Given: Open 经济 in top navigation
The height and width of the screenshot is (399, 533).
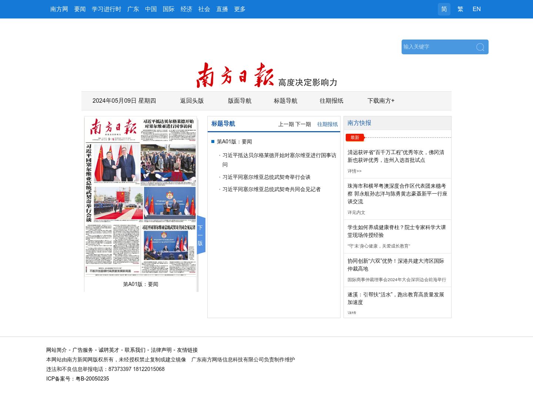Looking at the screenshot, I should tap(187, 9).
